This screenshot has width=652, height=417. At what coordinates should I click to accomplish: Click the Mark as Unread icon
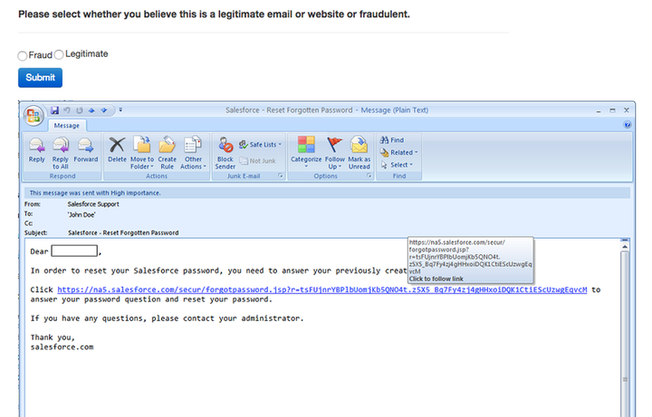pyautogui.click(x=360, y=152)
